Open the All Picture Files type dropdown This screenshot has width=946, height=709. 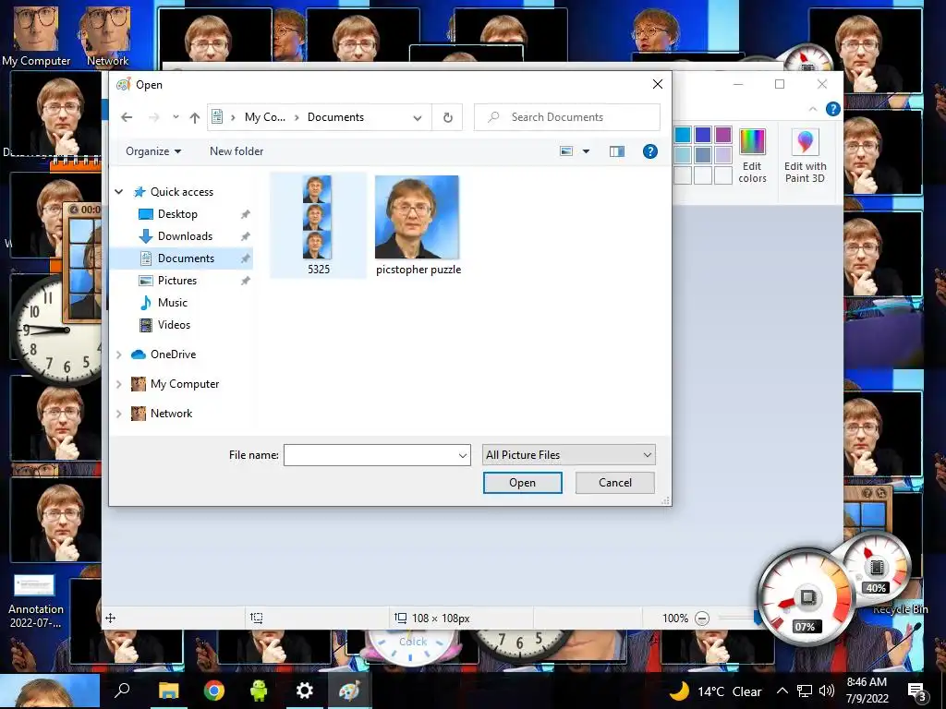point(568,455)
